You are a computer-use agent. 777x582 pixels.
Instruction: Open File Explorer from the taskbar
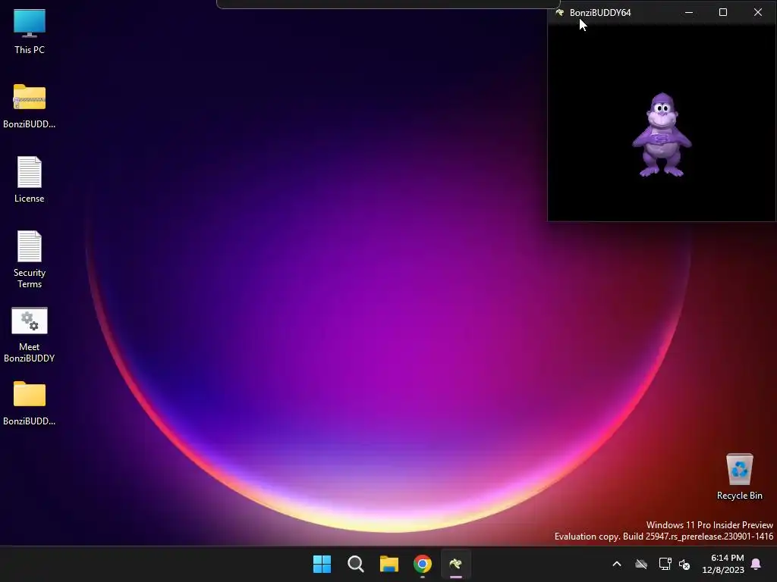[389, 564]
